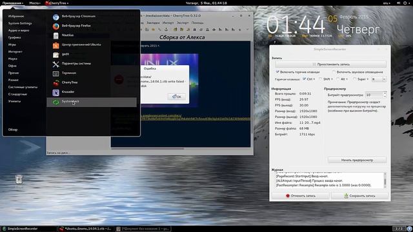Open the notification icon at bottom-right panel corner
Viewport: 413px width, 232px height.
click(x=410, y=229)
